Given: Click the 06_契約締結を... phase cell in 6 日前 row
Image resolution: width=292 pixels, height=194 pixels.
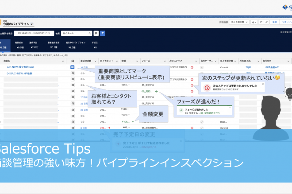Looking at the screenshot, I should (x=150, y=128).
